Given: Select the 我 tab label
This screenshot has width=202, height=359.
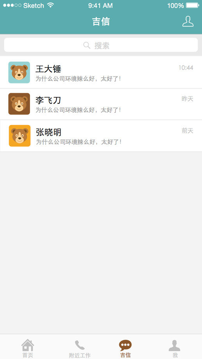Looking at the screenshot, I should pos(175,355).
